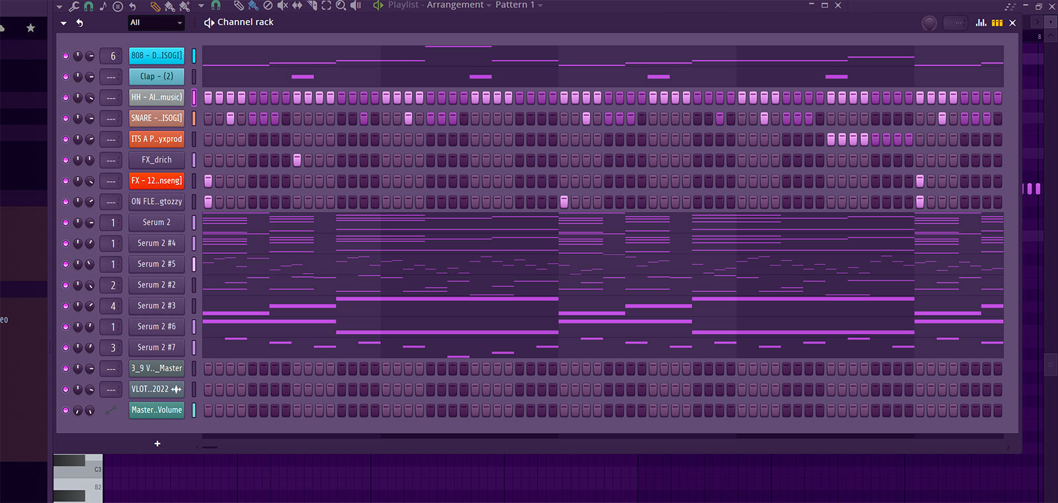Viewport: 1058px width, 503px height.
Task: Expand the Channel rack options menu arrow
Action: 63,22
